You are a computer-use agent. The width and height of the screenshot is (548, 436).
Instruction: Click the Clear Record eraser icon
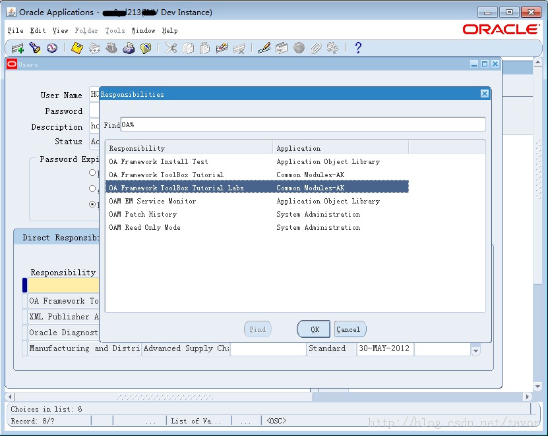tap(222, 48)
